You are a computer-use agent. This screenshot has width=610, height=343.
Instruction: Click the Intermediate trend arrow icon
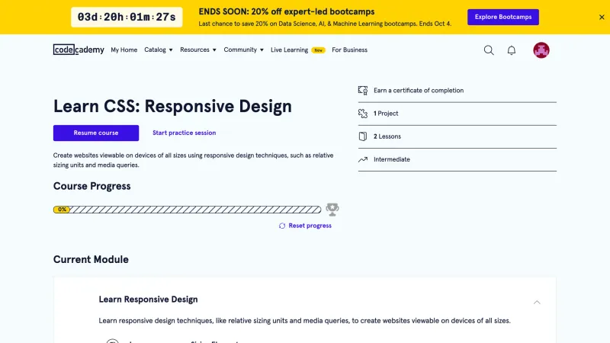pyautogui.click(x=363, y=159)
